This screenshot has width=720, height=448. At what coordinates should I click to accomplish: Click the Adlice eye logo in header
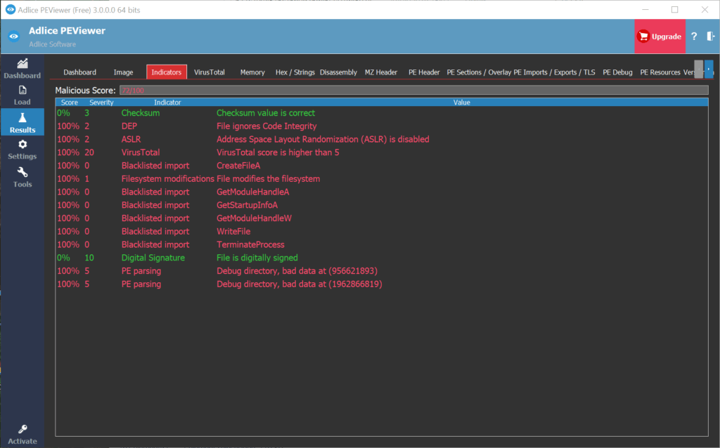[13, 37]
